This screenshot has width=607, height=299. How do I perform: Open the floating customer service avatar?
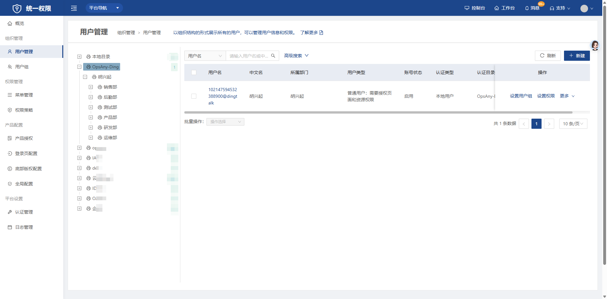pyautogui.click(x=595, y=46)
